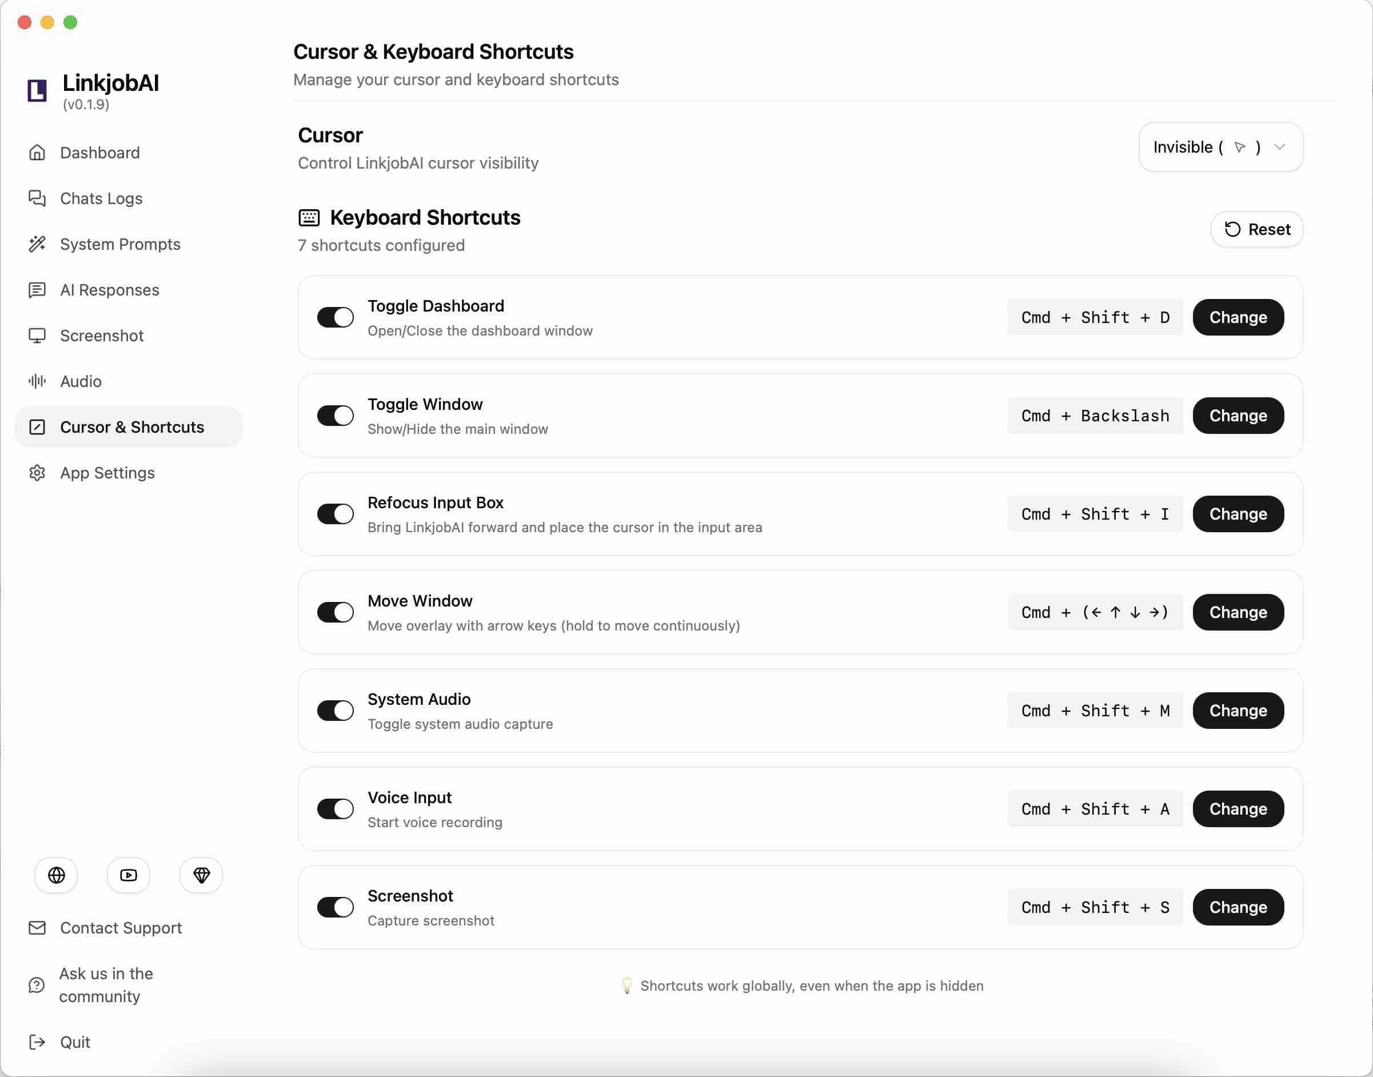Reset all keyboard shortcuts

[1257, 229]
